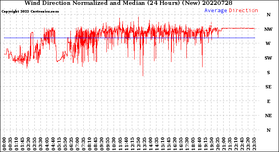Click the 16:20 time label
Viewport: 279px width, 152px height.
click(175, 144)
